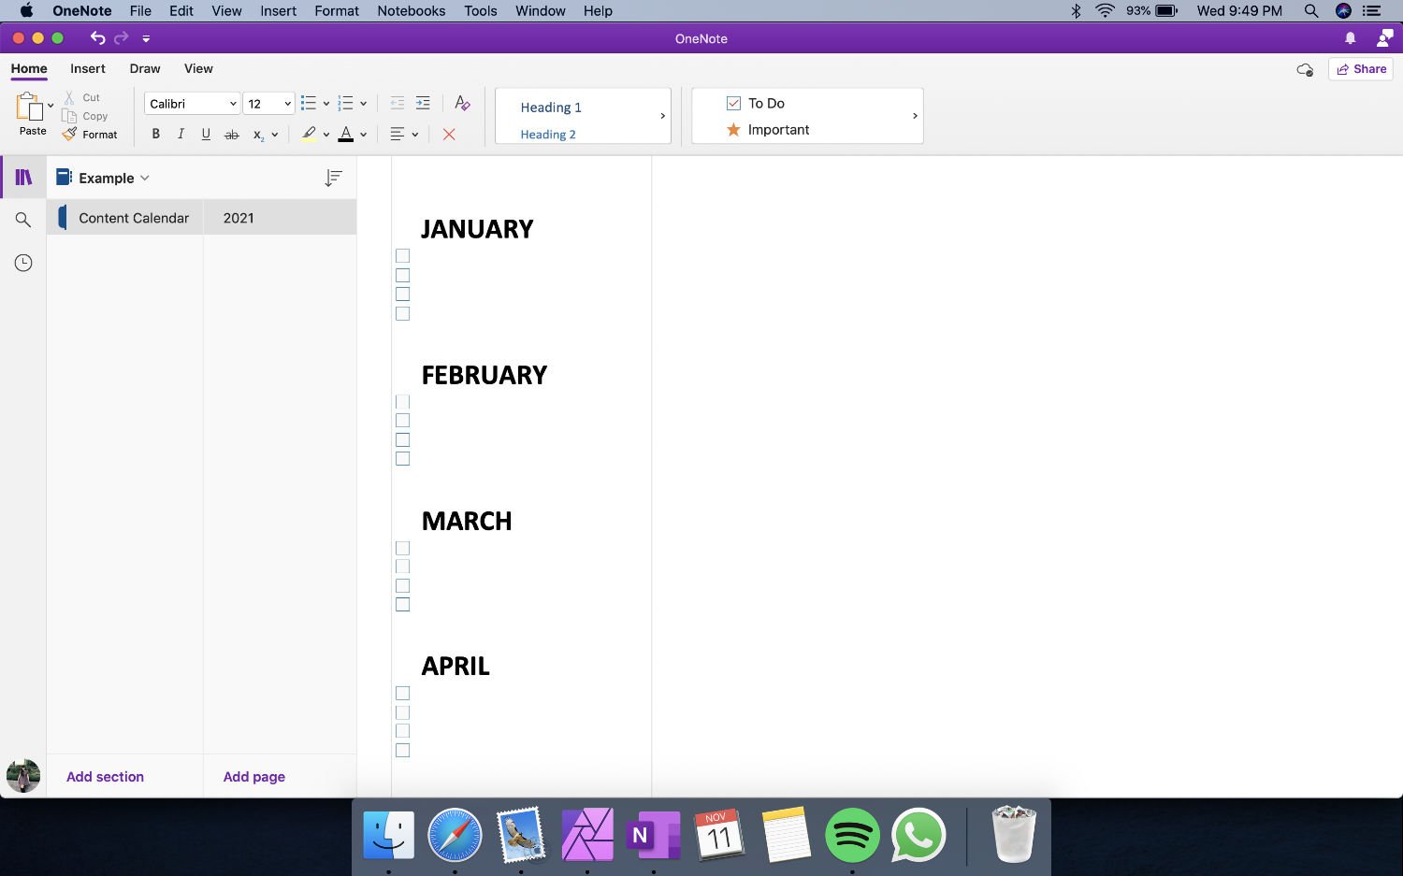Viewport: 1403px width, 876px height.
Task: Switch to the View ribbon tab
Action: click(x=198, y=68)
